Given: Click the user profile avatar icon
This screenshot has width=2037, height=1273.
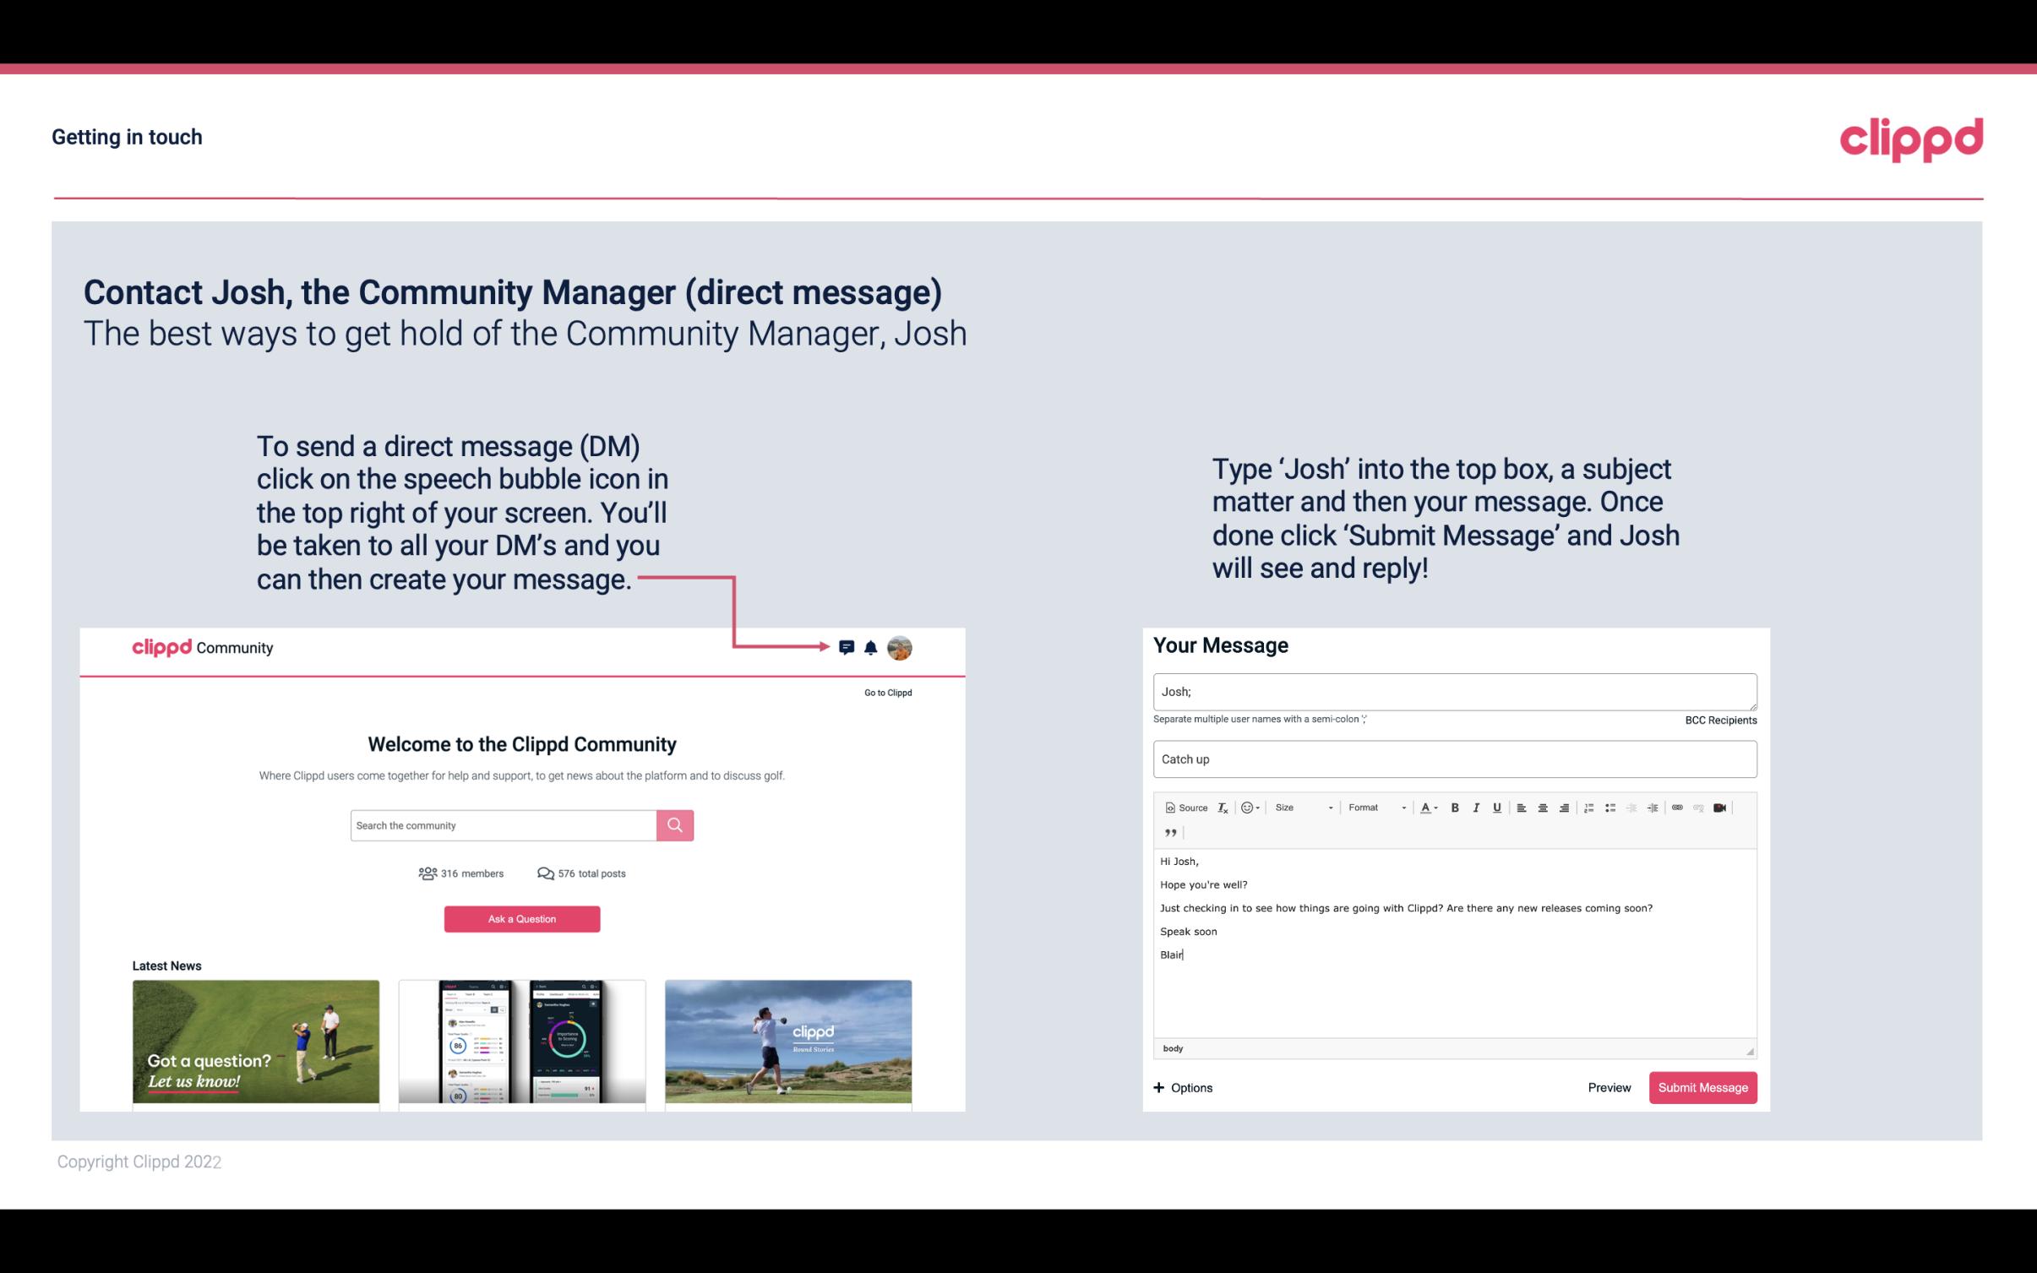Looking at the screenshot, I should pyautogui.click(x=902, y=648).
